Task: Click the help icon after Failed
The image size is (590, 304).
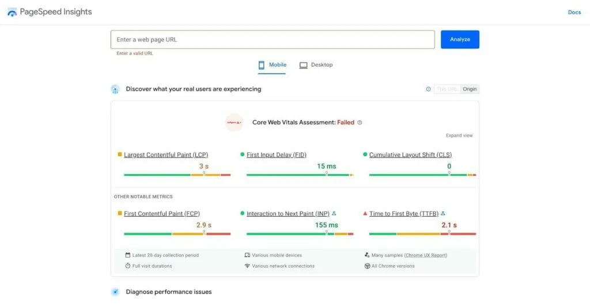Action: tap(360, 122)
